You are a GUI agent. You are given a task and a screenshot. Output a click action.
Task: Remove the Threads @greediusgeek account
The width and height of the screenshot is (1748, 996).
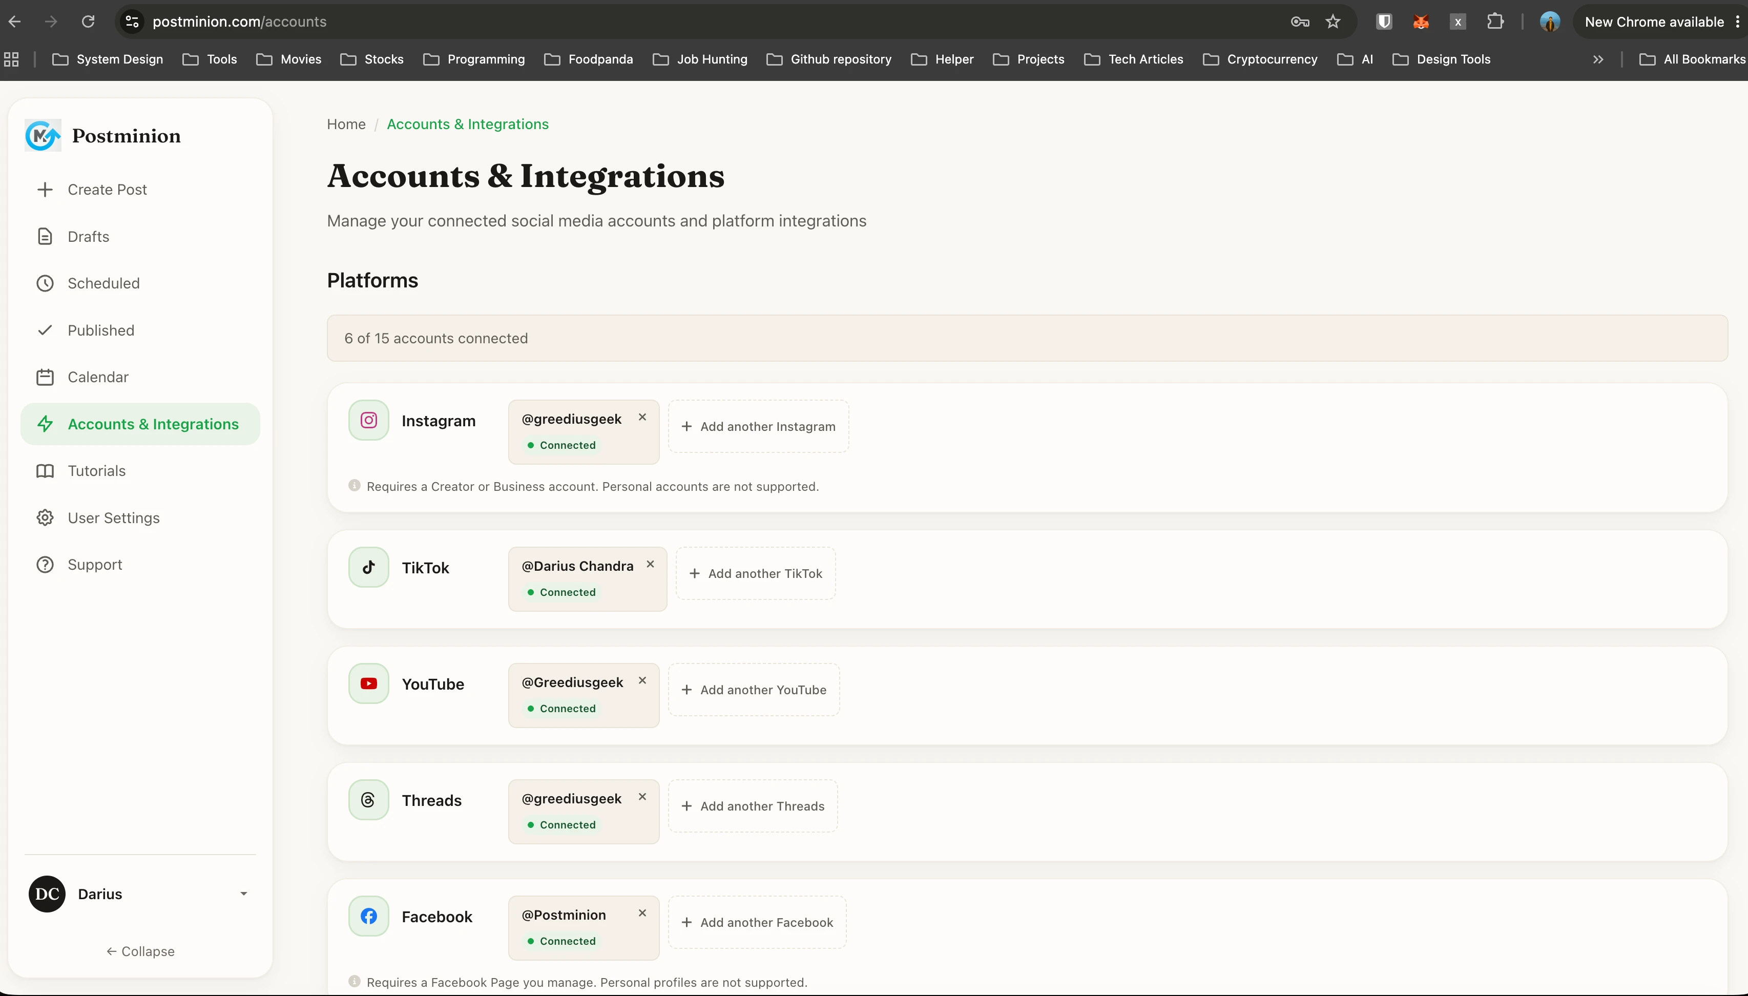pyautogui.click(x=642, y=797)
